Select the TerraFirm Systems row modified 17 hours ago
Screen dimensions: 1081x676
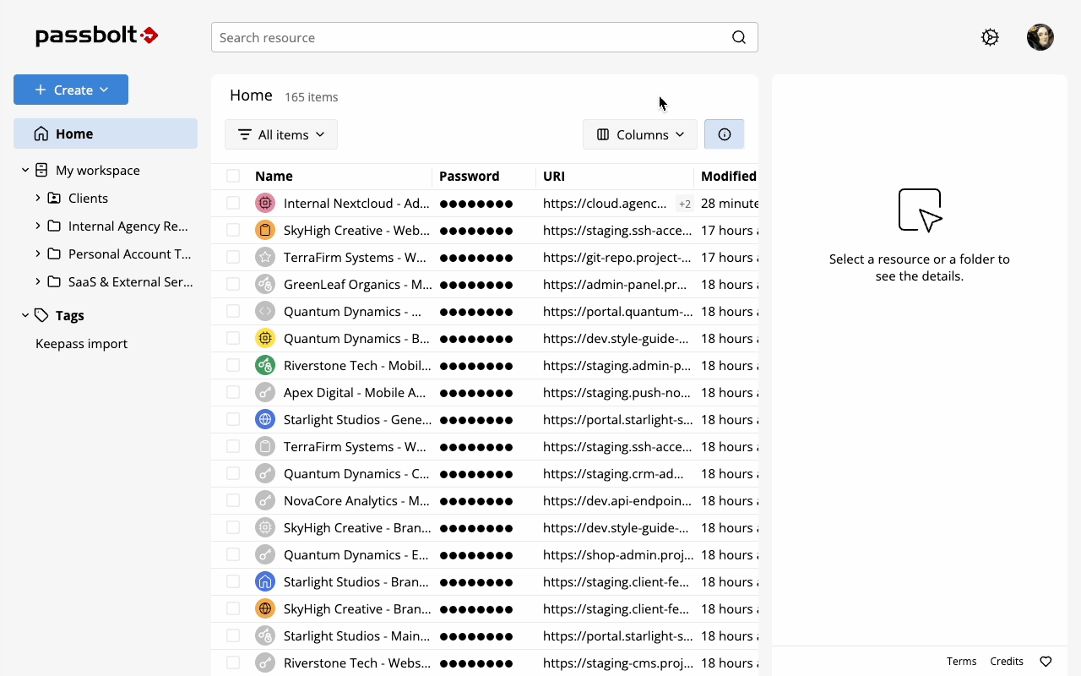(485, 257)
